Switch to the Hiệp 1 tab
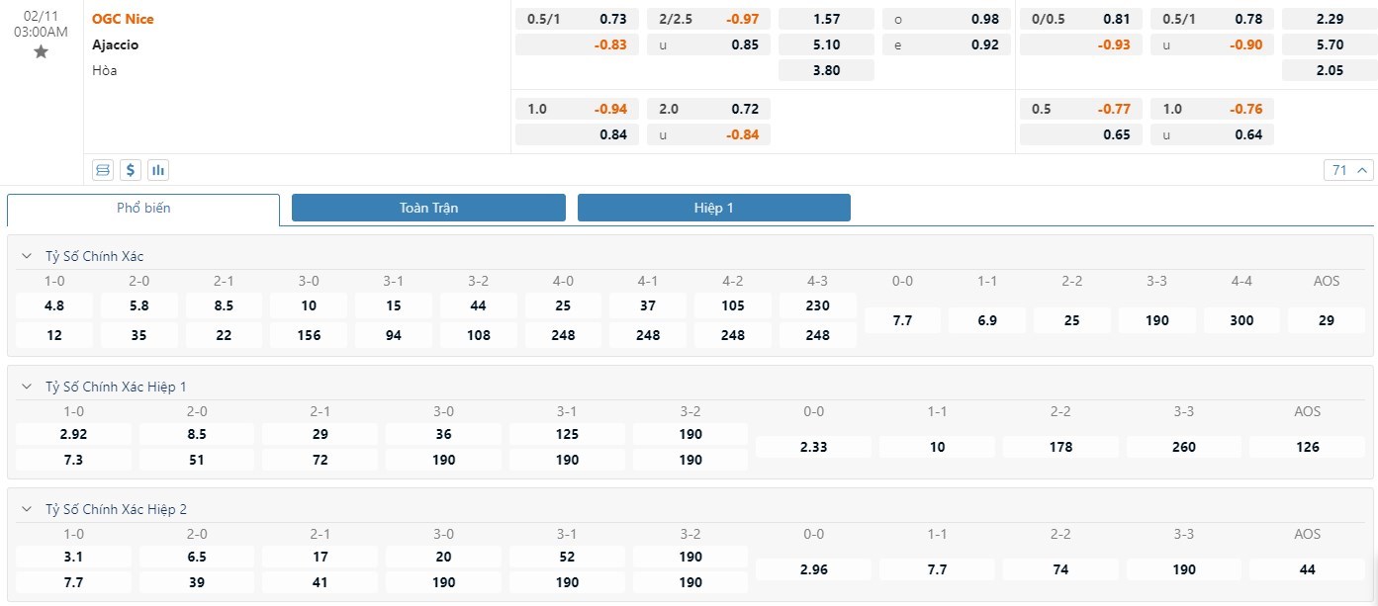1378x606 pixels. (x=713, y=208)
